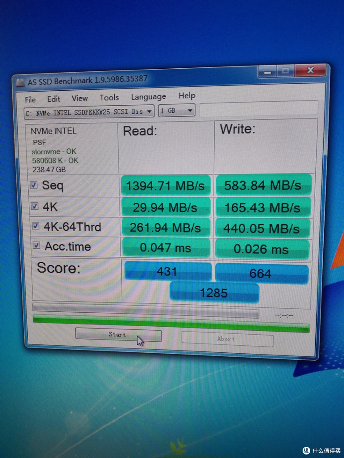Viewport: 344px width, 458px height.
Task: Click the green overall progress bar
Action: pyautogui.click(x=171, y=323)
